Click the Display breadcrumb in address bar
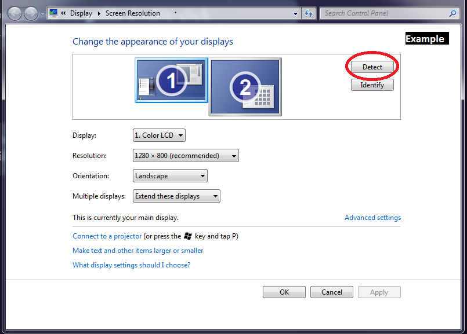 (x=81, y=13)
